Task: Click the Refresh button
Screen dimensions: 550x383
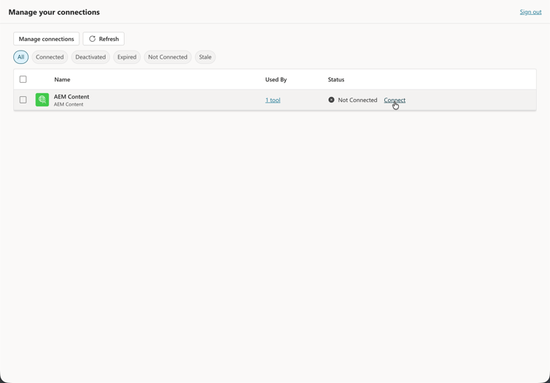Action: point(103,39)
